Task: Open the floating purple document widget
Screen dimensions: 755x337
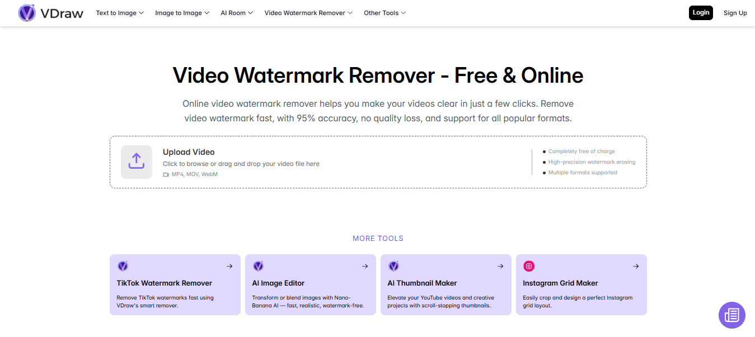Action: coord(731,315)
